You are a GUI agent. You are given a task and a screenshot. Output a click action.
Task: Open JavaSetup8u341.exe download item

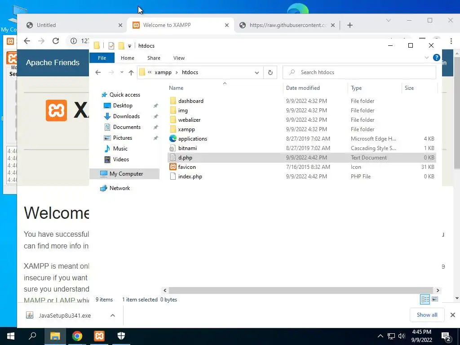pyautogui.click(x=65, y=315)
